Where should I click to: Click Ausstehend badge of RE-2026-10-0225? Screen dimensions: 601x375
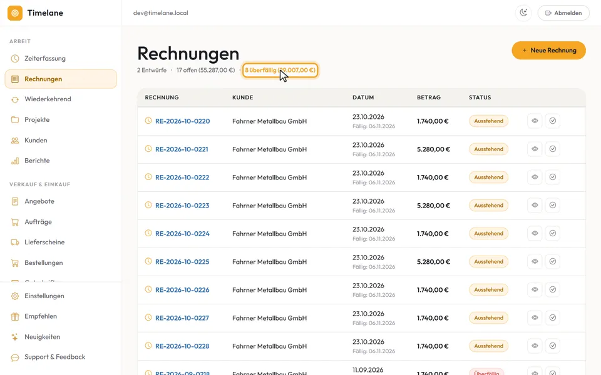(489, 262)
